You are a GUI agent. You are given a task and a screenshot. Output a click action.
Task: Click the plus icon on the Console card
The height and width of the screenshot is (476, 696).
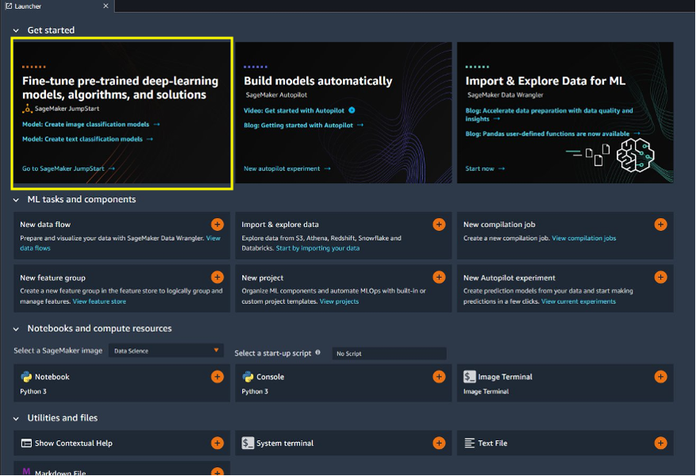point(439,377)
